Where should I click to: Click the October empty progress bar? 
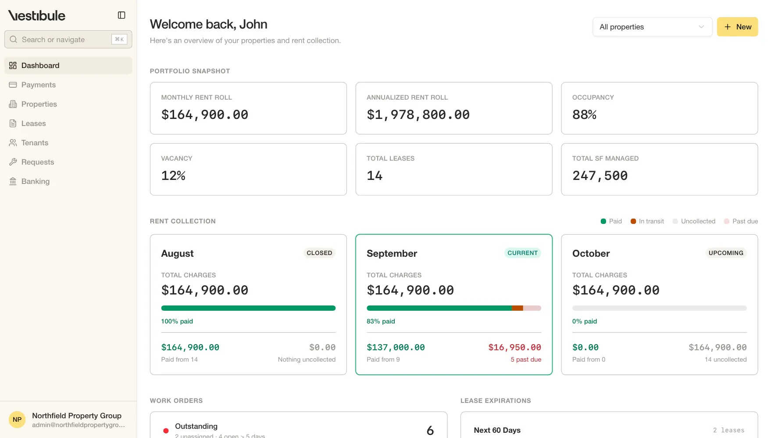click(x=659, y=308)
